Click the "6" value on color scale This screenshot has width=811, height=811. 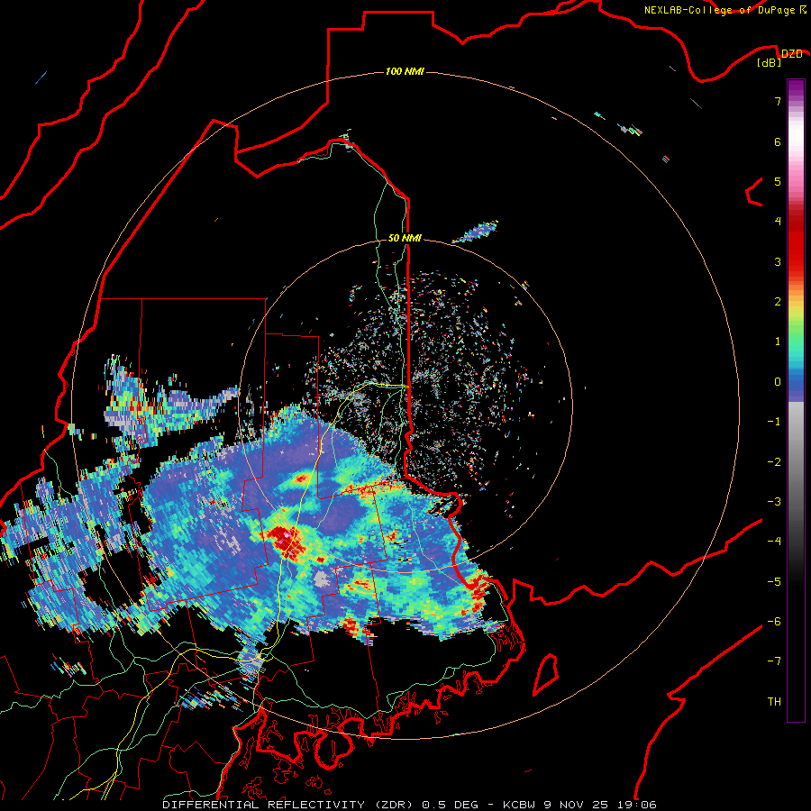click(x=778, y=141)
